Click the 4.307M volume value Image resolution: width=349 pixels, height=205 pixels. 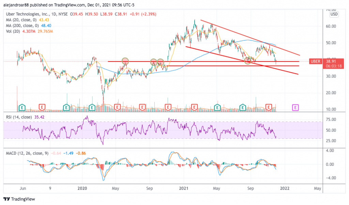pyautogui.click(x=29, y=31)
